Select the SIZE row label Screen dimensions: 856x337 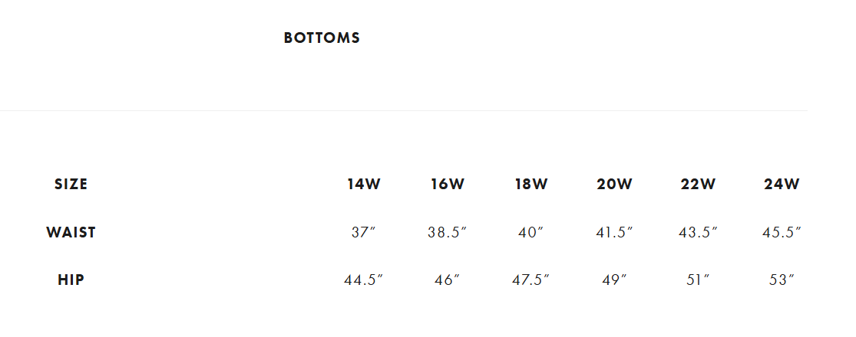click(71, 184)
